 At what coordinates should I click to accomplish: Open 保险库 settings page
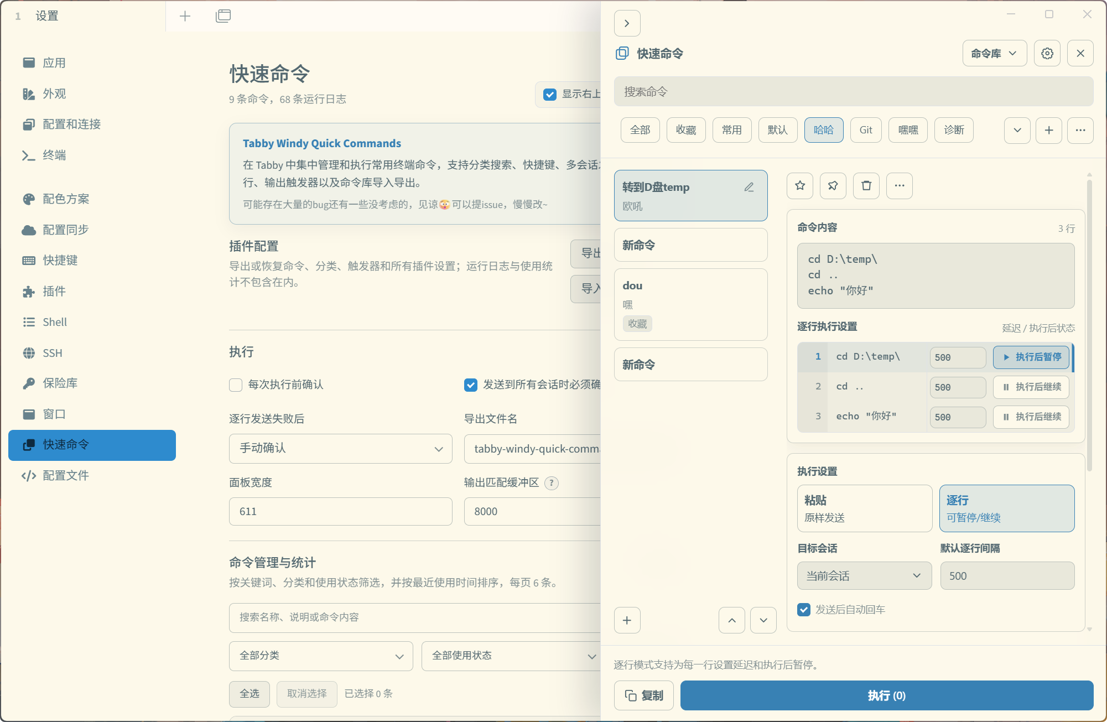92,383
